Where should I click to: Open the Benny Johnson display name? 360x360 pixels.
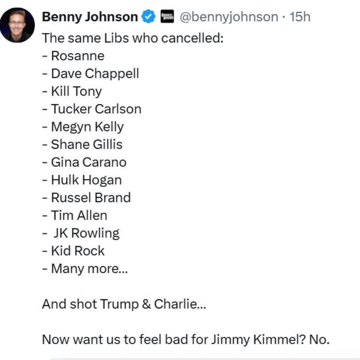click(x=90, y=17)
